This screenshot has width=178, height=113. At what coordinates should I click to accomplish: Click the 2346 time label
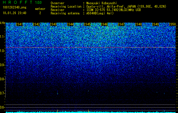point(104,24)
